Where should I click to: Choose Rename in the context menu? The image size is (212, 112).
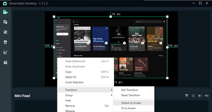click(86, 111)
